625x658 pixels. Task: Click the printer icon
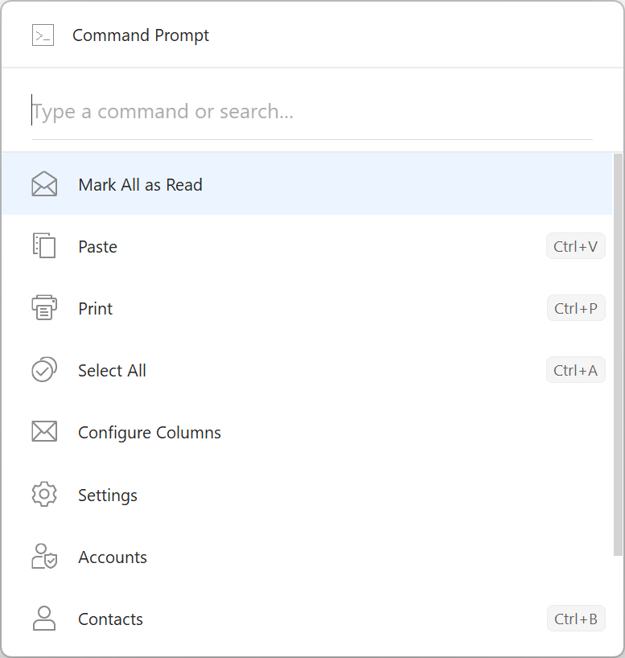coord(44,307)
